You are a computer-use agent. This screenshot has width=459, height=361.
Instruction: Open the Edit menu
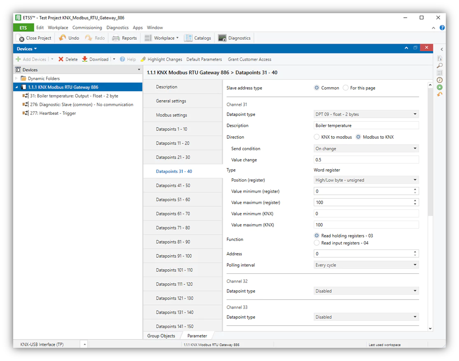(x=40, y=28)
